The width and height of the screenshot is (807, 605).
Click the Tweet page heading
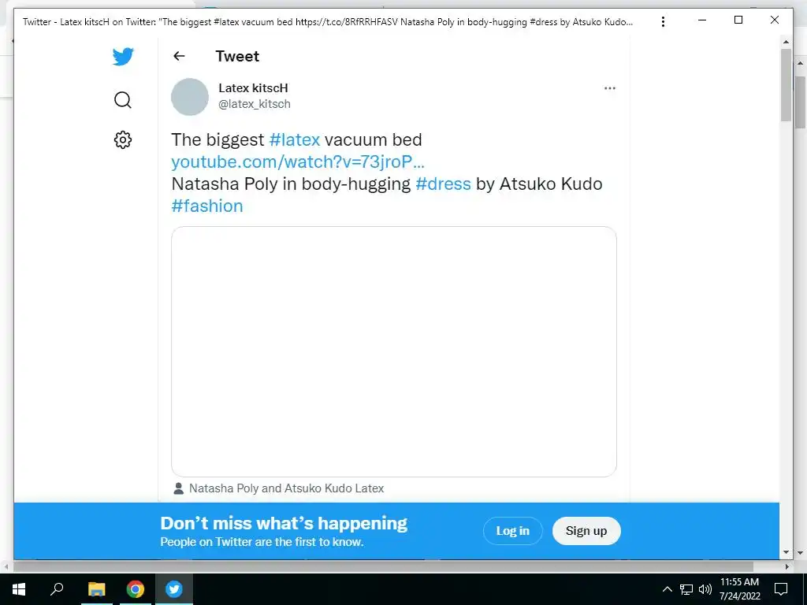point(237,56)
